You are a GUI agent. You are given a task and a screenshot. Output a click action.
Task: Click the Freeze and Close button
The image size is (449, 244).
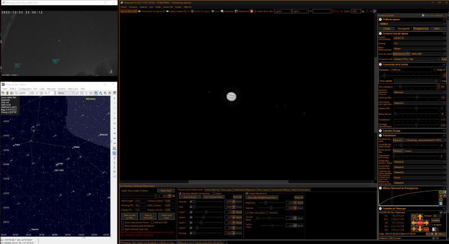(x=166, y=217)
